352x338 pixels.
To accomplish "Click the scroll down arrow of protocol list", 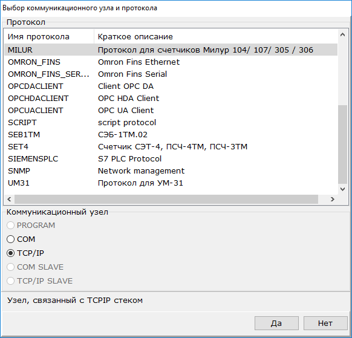I will (342, 189).
